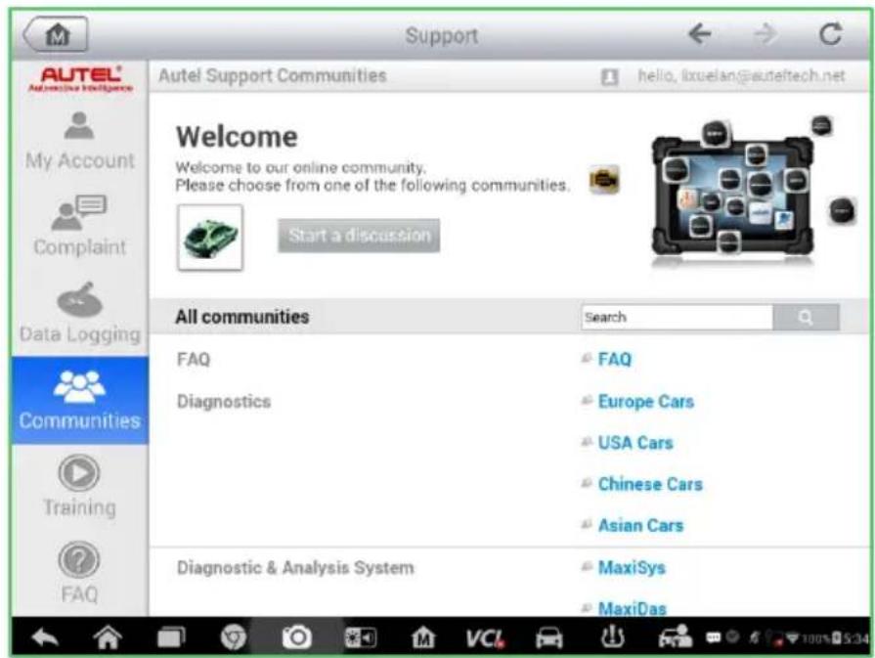This screenshot has height=658, width=875.
Task: Open the Europe Cars community
Action: click(x=645, y=401)
